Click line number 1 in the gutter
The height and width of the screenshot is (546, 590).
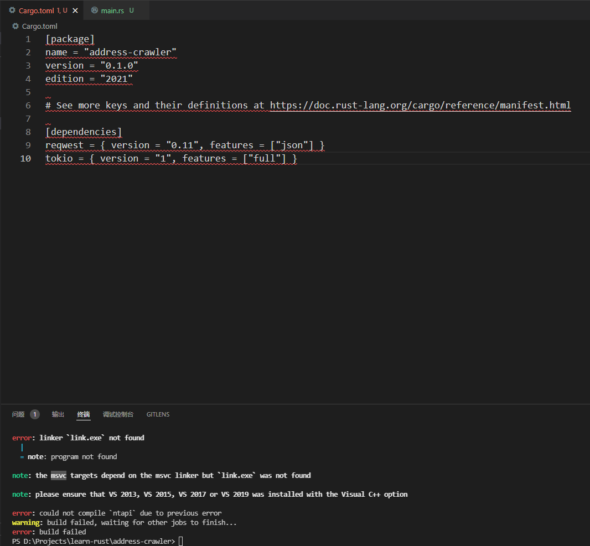click(x=28, y=39)
